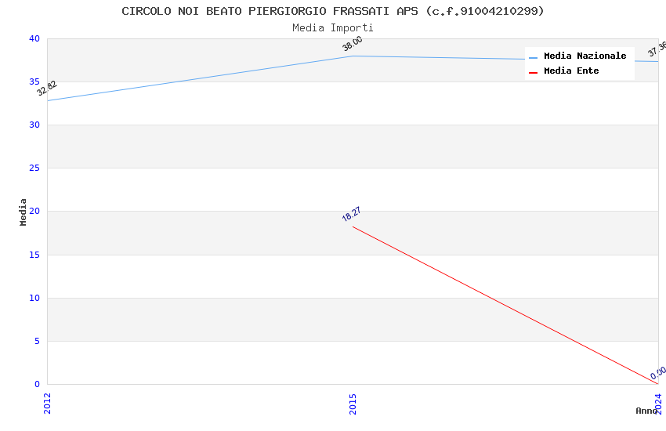Click the Media y-axis title
This screenshot has height=431, width=666.
click(x=24, y=212)
